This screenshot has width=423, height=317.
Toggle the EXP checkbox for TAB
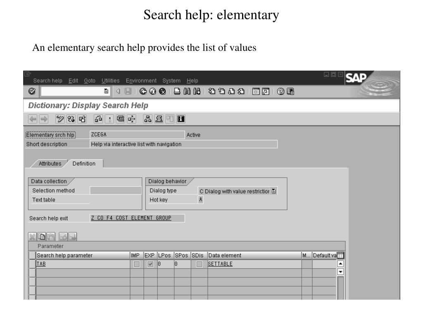tap(150, 264)
